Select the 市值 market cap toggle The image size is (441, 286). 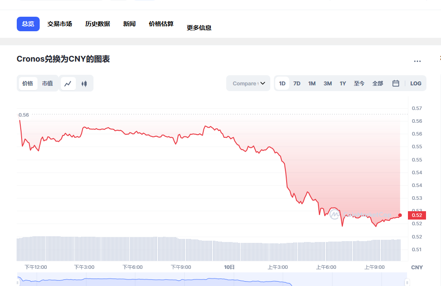click(48, 84)
